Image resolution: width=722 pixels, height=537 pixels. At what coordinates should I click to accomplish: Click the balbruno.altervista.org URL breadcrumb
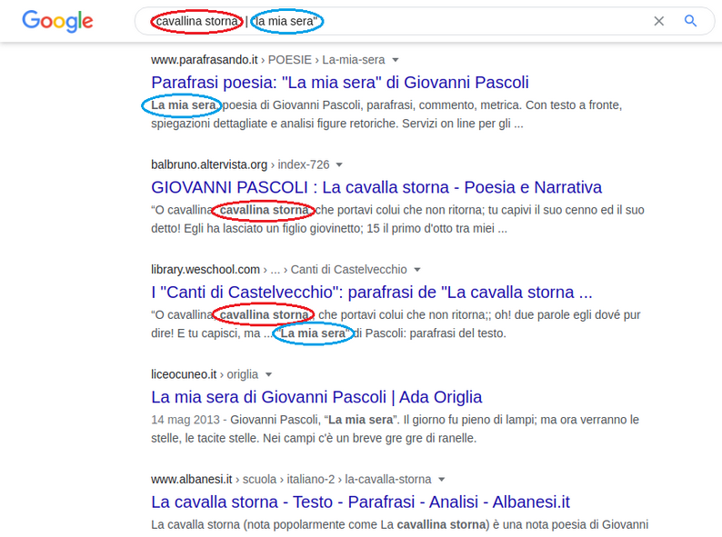[240, 164]
